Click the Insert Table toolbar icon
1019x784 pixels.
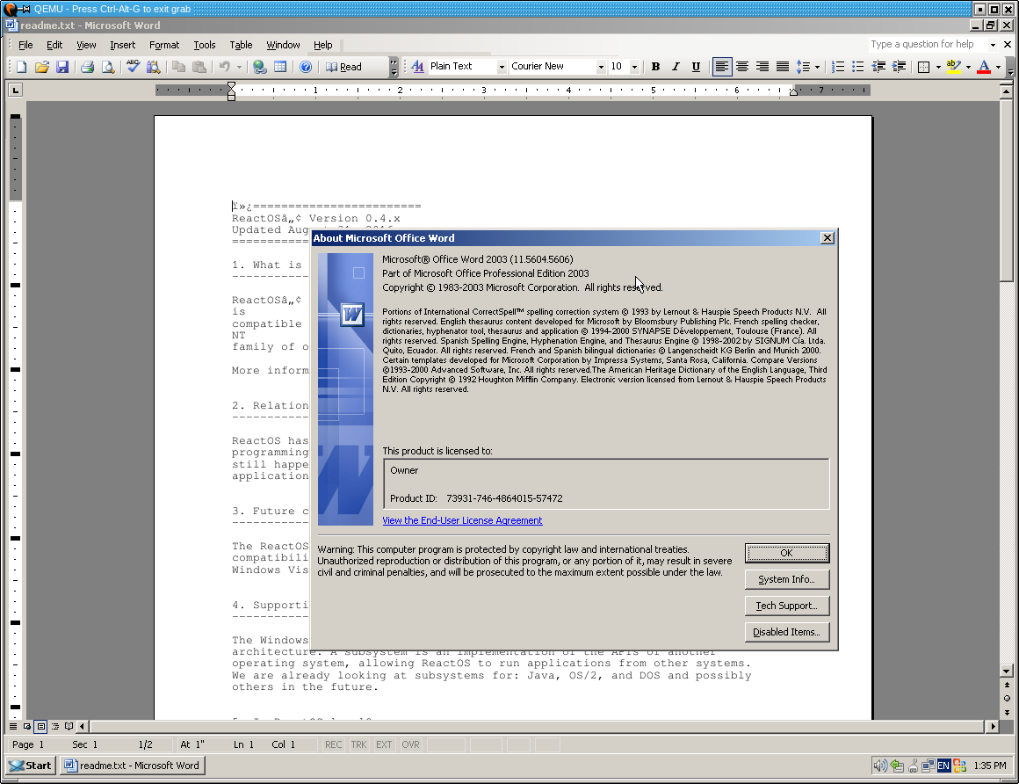click(x=280, y=67)
